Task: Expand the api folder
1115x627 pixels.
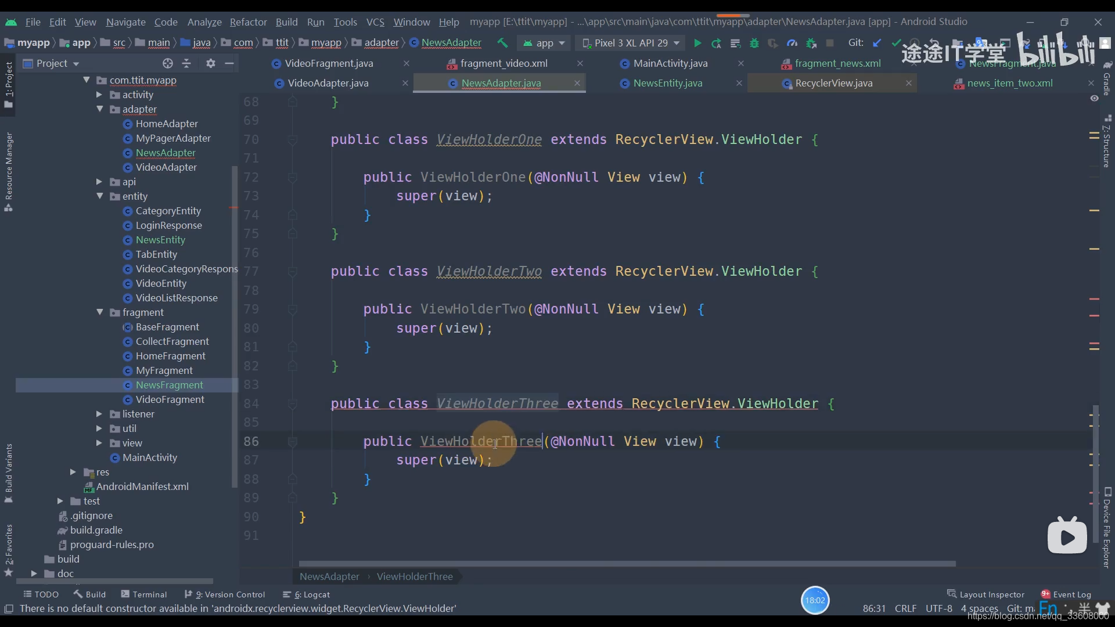Action: pos(99,182)
